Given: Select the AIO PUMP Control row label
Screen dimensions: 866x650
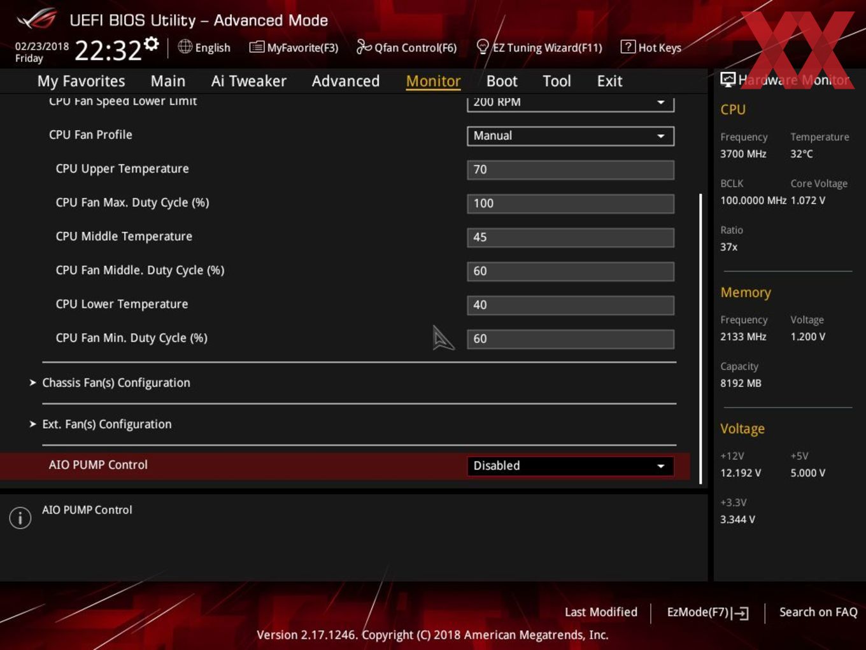Looking at the screenshot, I should [x=98, y=465].
